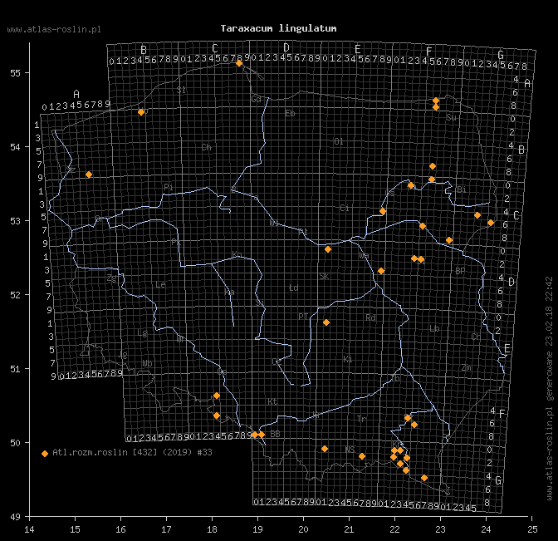The width and height of the screenshot is (558, 541).
Task: Click the longitude axis label 20
Action: tap(303, 529)
